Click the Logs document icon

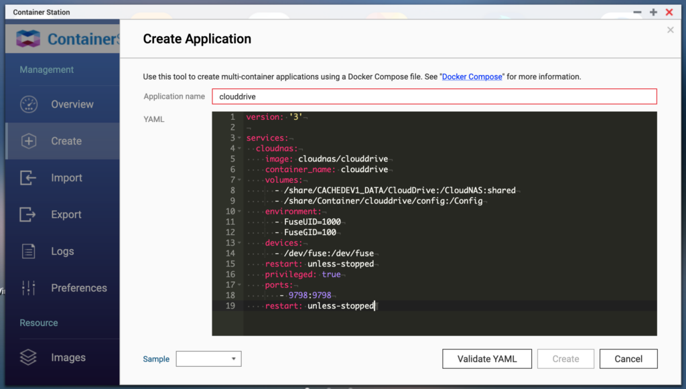[x=28, y=252]
